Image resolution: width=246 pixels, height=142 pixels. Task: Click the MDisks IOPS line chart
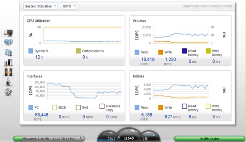click(x=181, y=90)
